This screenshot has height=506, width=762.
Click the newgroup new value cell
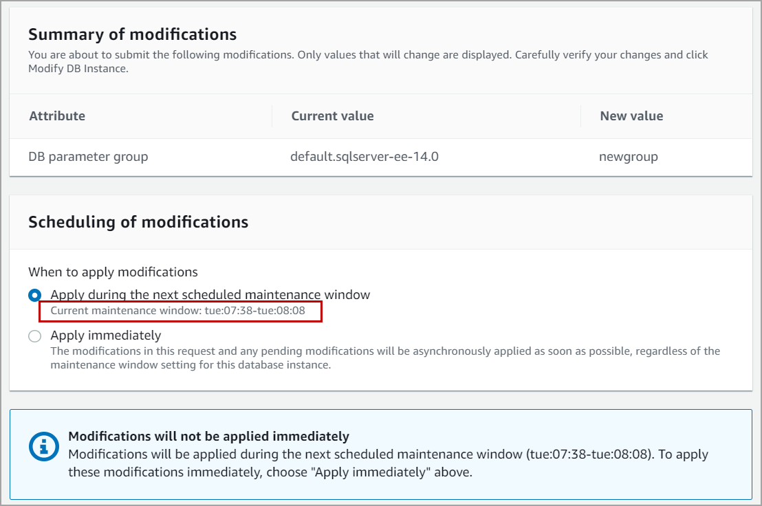628,157
